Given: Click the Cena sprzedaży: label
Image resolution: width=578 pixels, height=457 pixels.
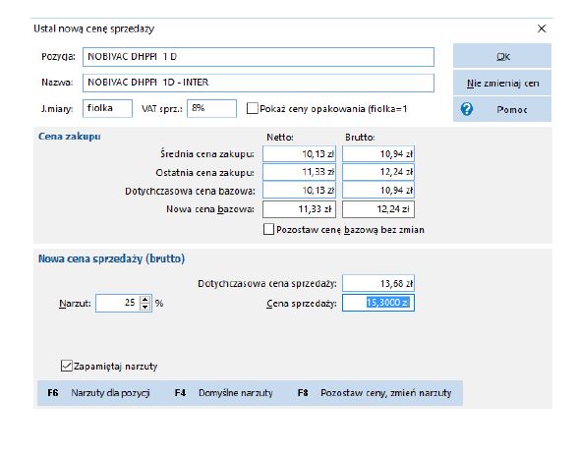Looking at the screenshot, I should [x=302, y=304].
